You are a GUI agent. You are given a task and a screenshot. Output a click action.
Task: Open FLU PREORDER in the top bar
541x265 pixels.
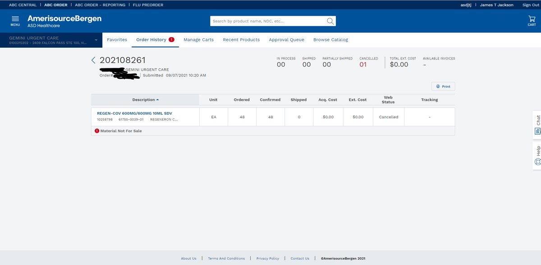148,5
